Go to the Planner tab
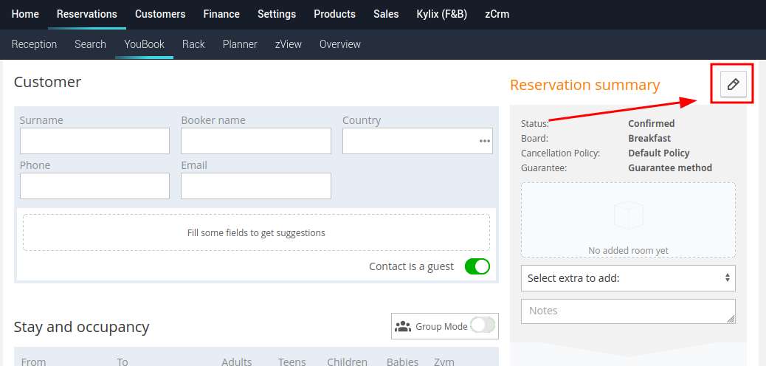 [240, 44]
